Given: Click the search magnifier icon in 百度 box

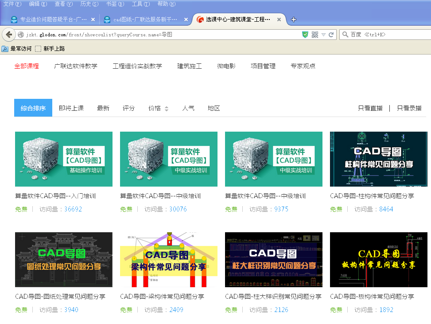Looking at the screenshot, I should 345,35.
